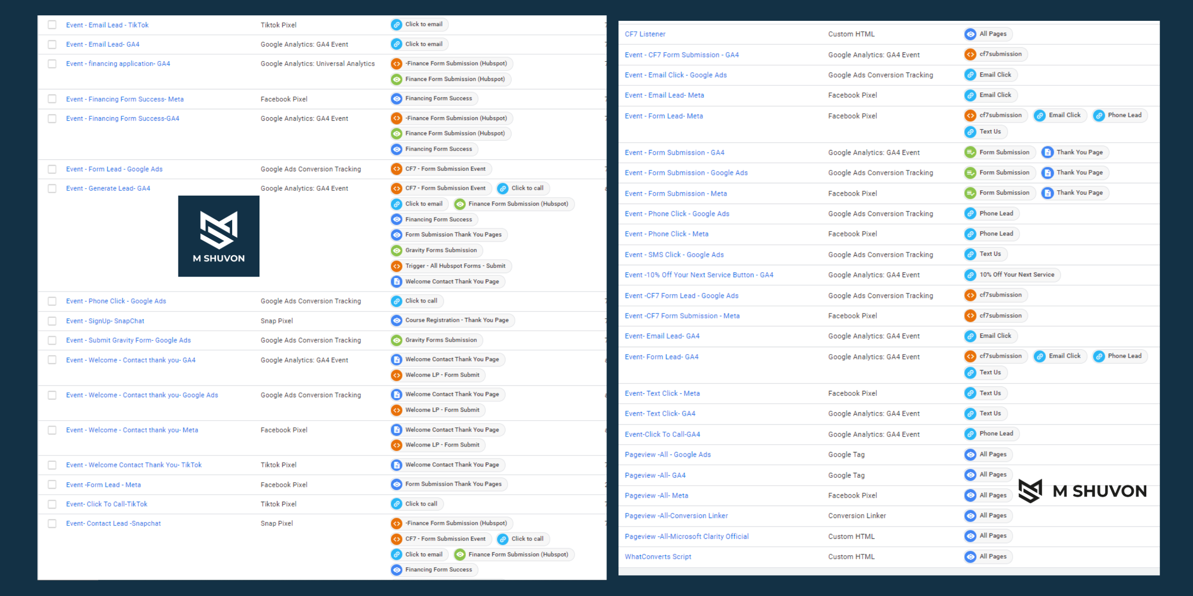Check the Event - financing application- GA4 row
This screenshot has height=596, width=1193.
[52, 64]
